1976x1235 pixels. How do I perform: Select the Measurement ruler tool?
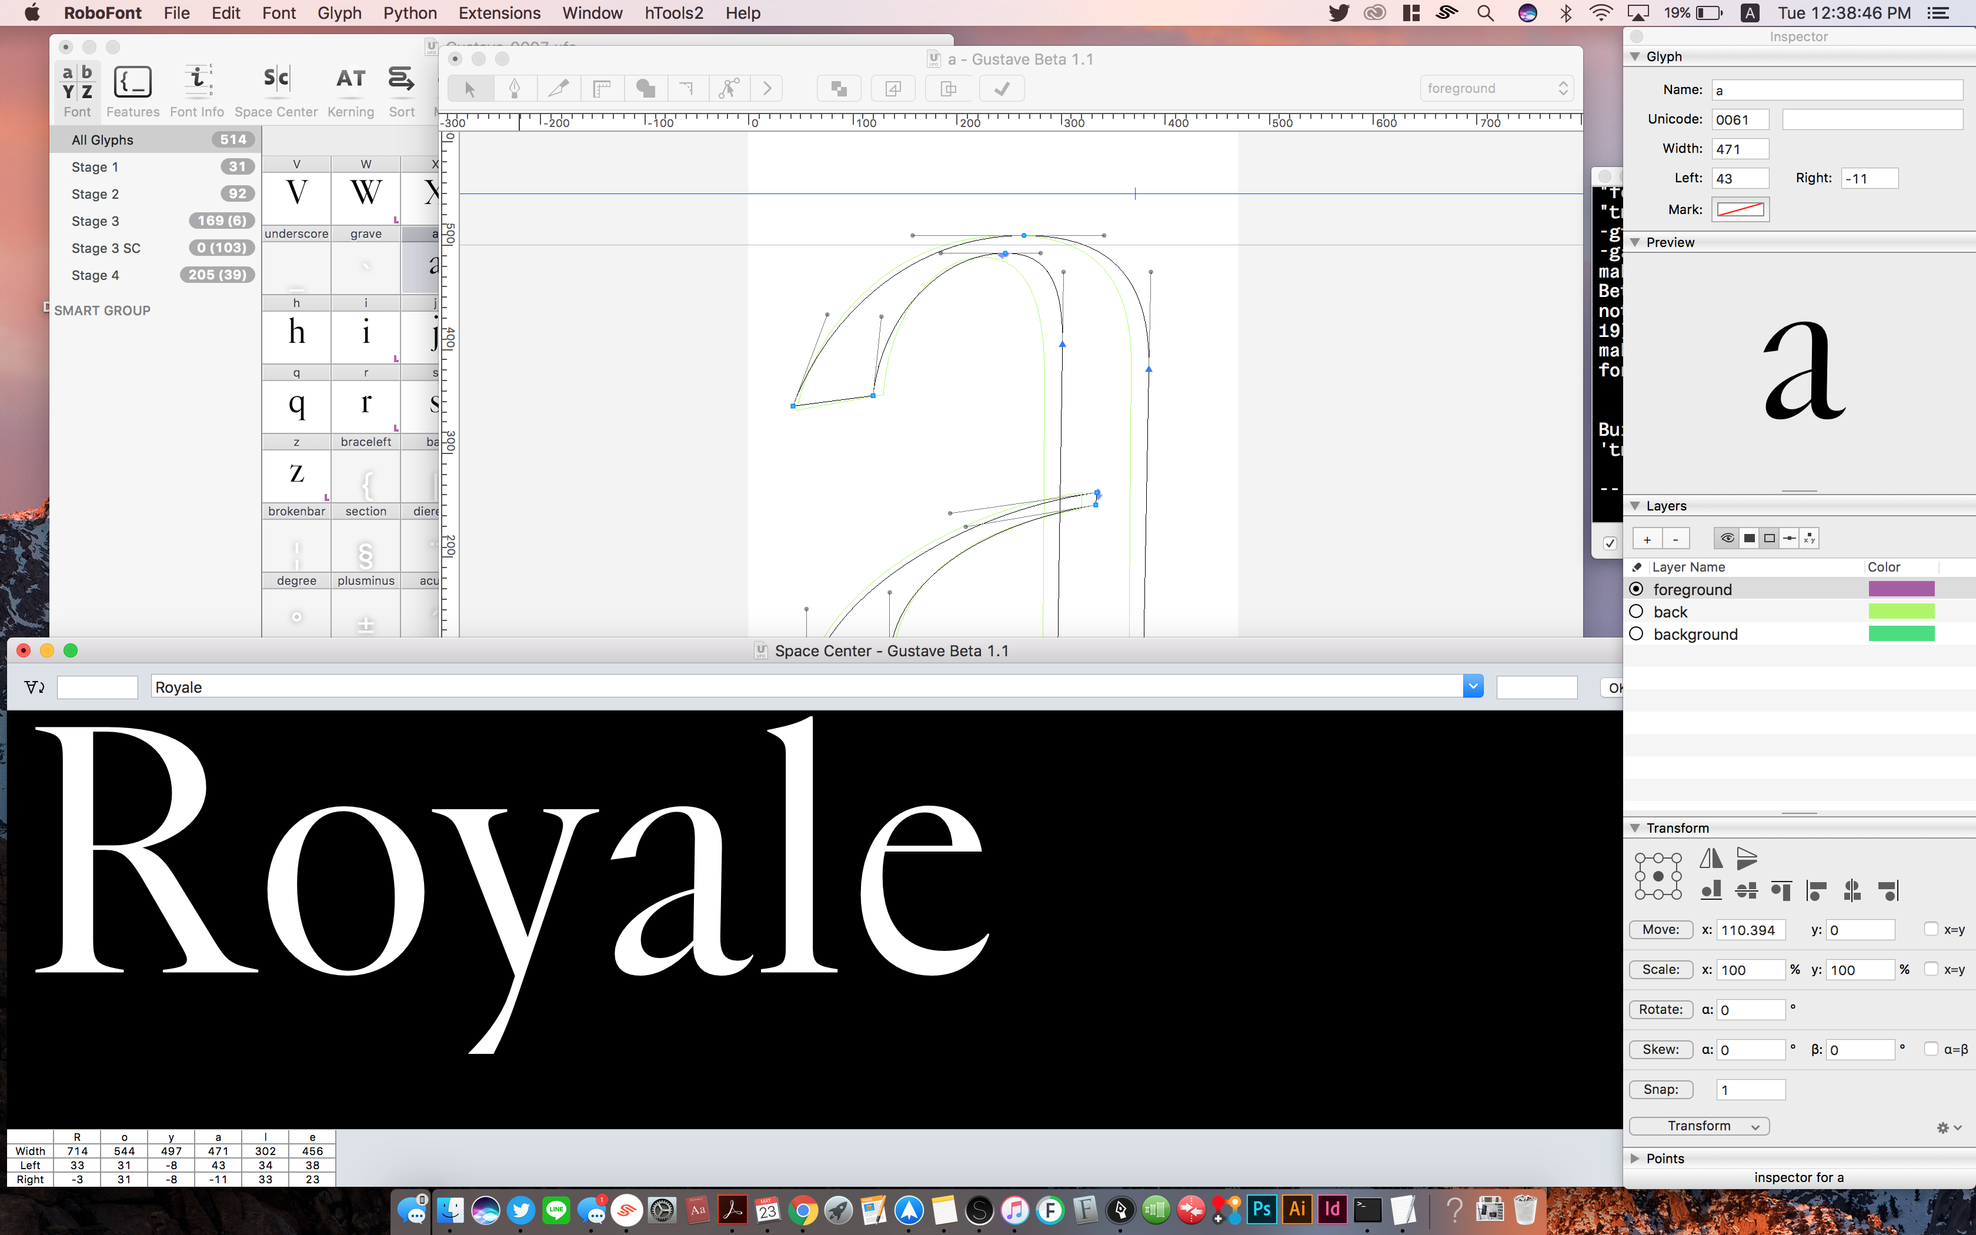pyautogui.click(x=602, y=88)
